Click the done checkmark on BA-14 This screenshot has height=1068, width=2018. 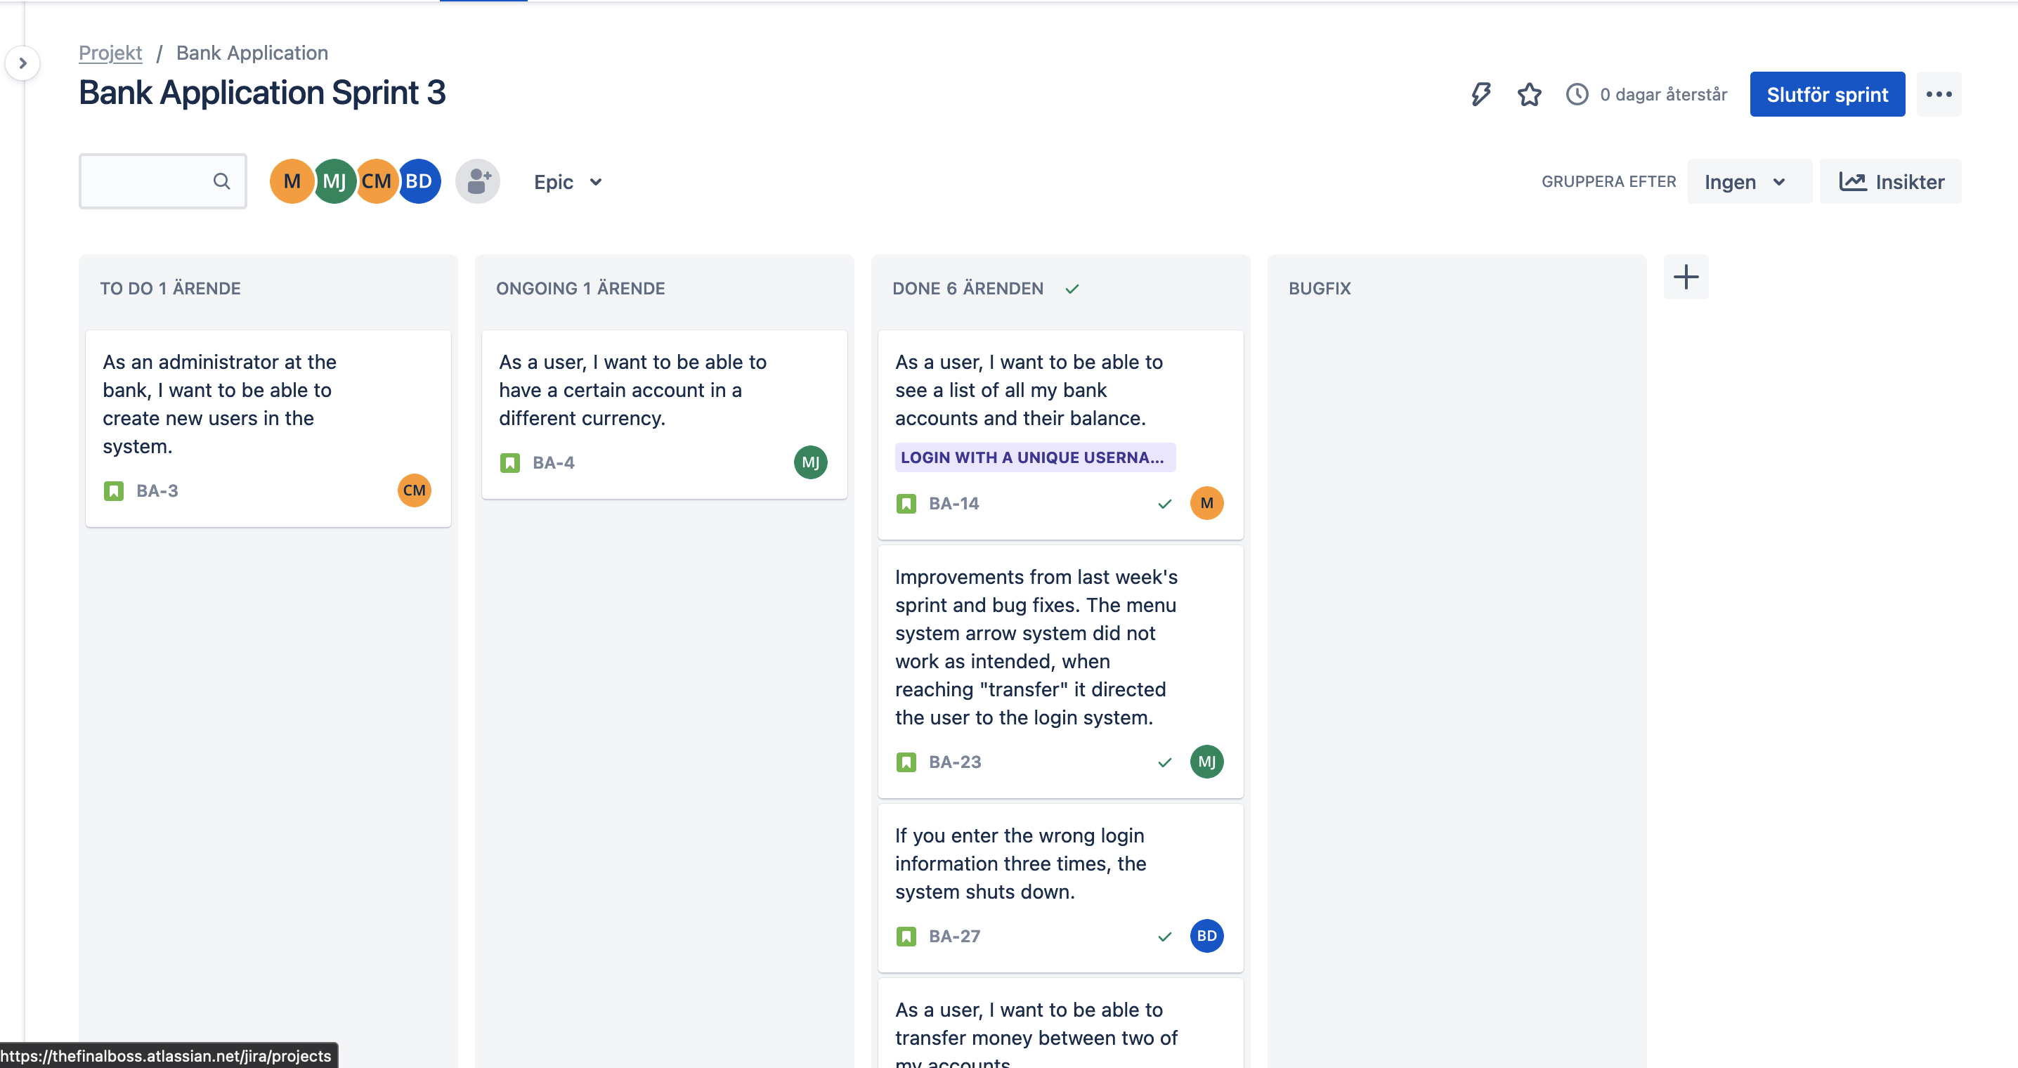[x=1165, y=504]
